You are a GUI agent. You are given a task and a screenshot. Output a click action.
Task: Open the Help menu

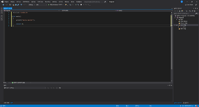79,2
